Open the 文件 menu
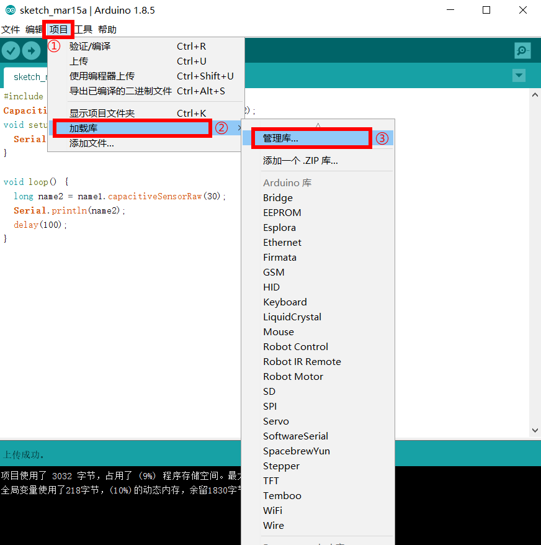Image resolution: width=541 pixels, height=545 pixels. pos(11,29)
